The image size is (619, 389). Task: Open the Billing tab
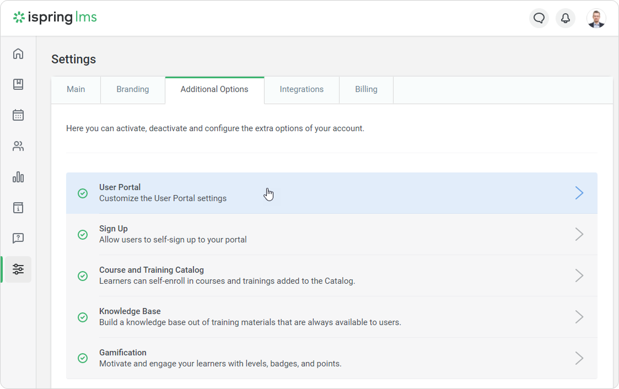point(366,89)
